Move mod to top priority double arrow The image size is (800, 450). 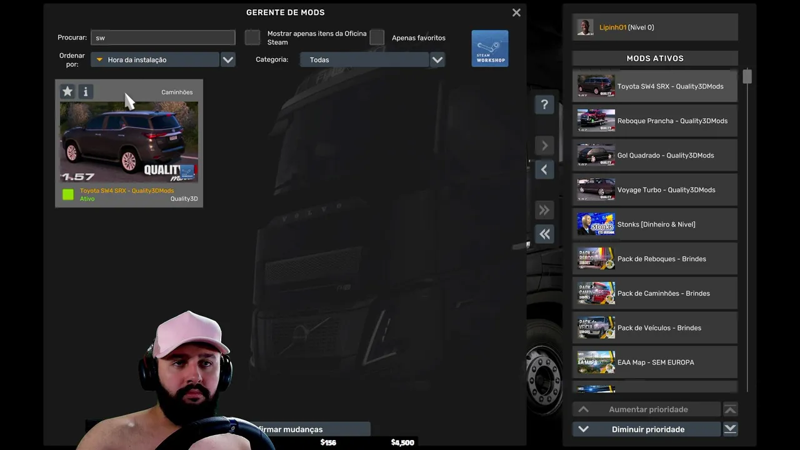click(730, 409)
